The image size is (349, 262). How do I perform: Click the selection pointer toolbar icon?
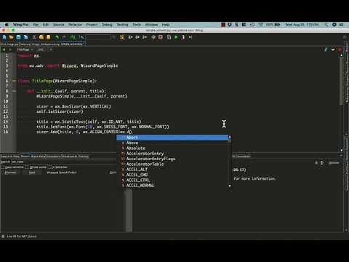click(x=82, y=37)
